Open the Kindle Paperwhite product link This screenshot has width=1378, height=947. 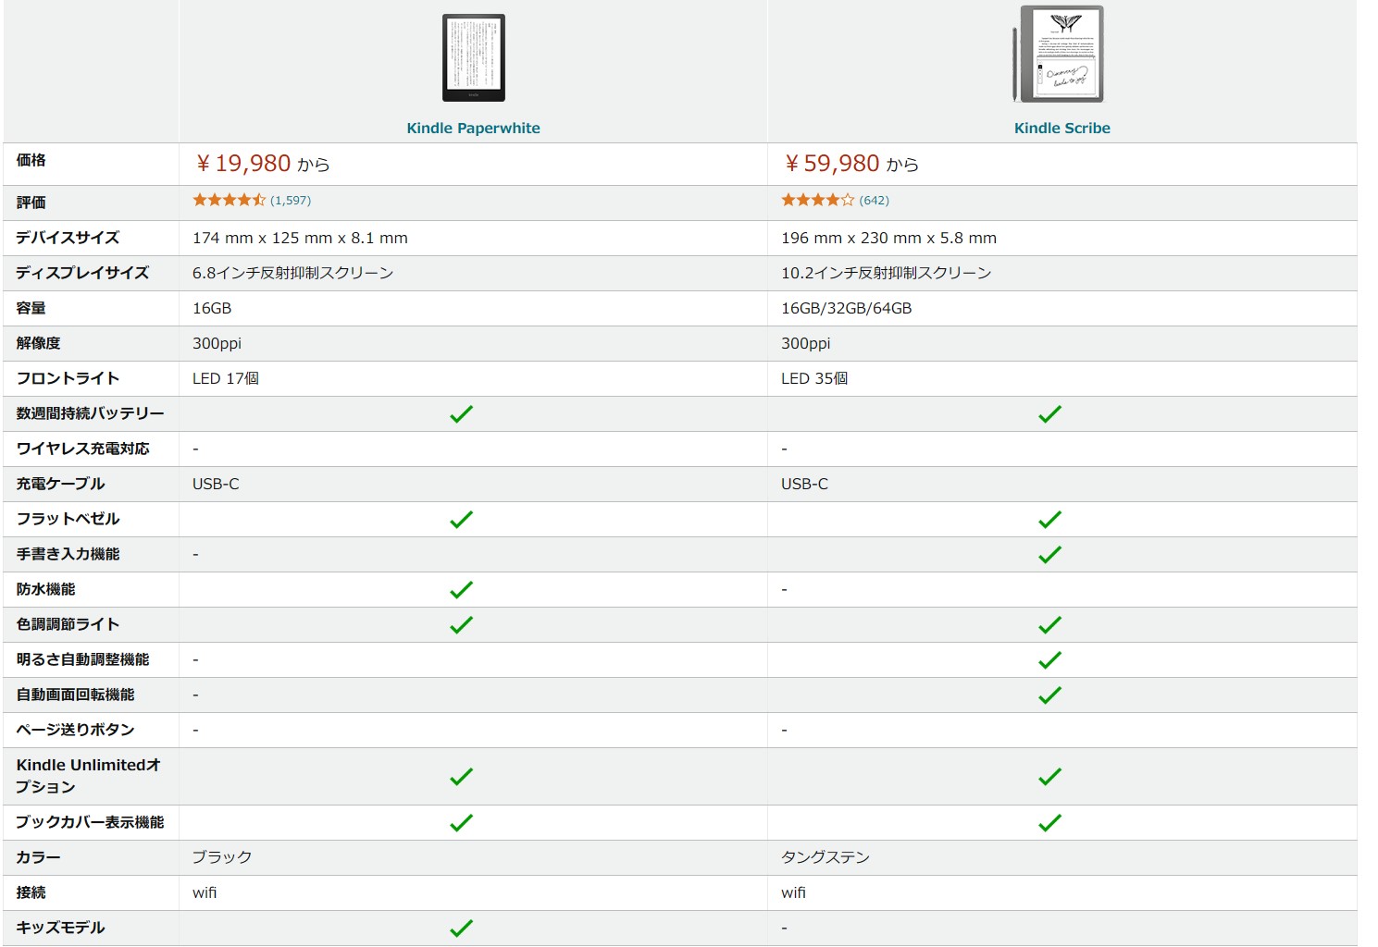473,128
